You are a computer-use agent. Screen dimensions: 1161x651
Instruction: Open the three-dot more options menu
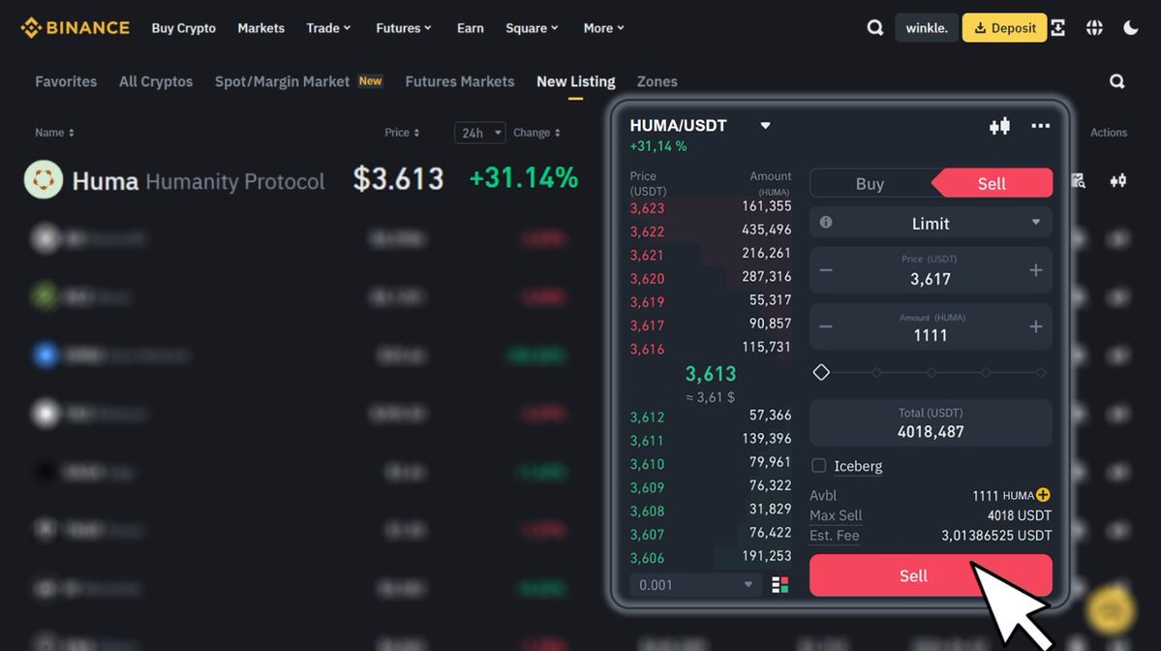coord(1040,126)
